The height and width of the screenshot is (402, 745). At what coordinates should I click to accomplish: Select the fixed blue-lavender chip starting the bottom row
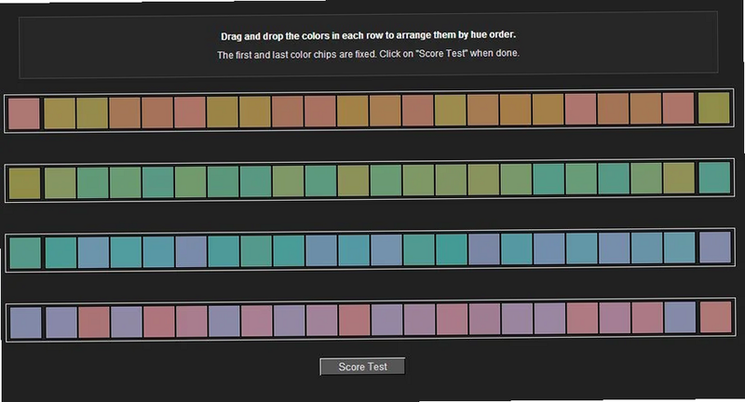coord(26,323)
